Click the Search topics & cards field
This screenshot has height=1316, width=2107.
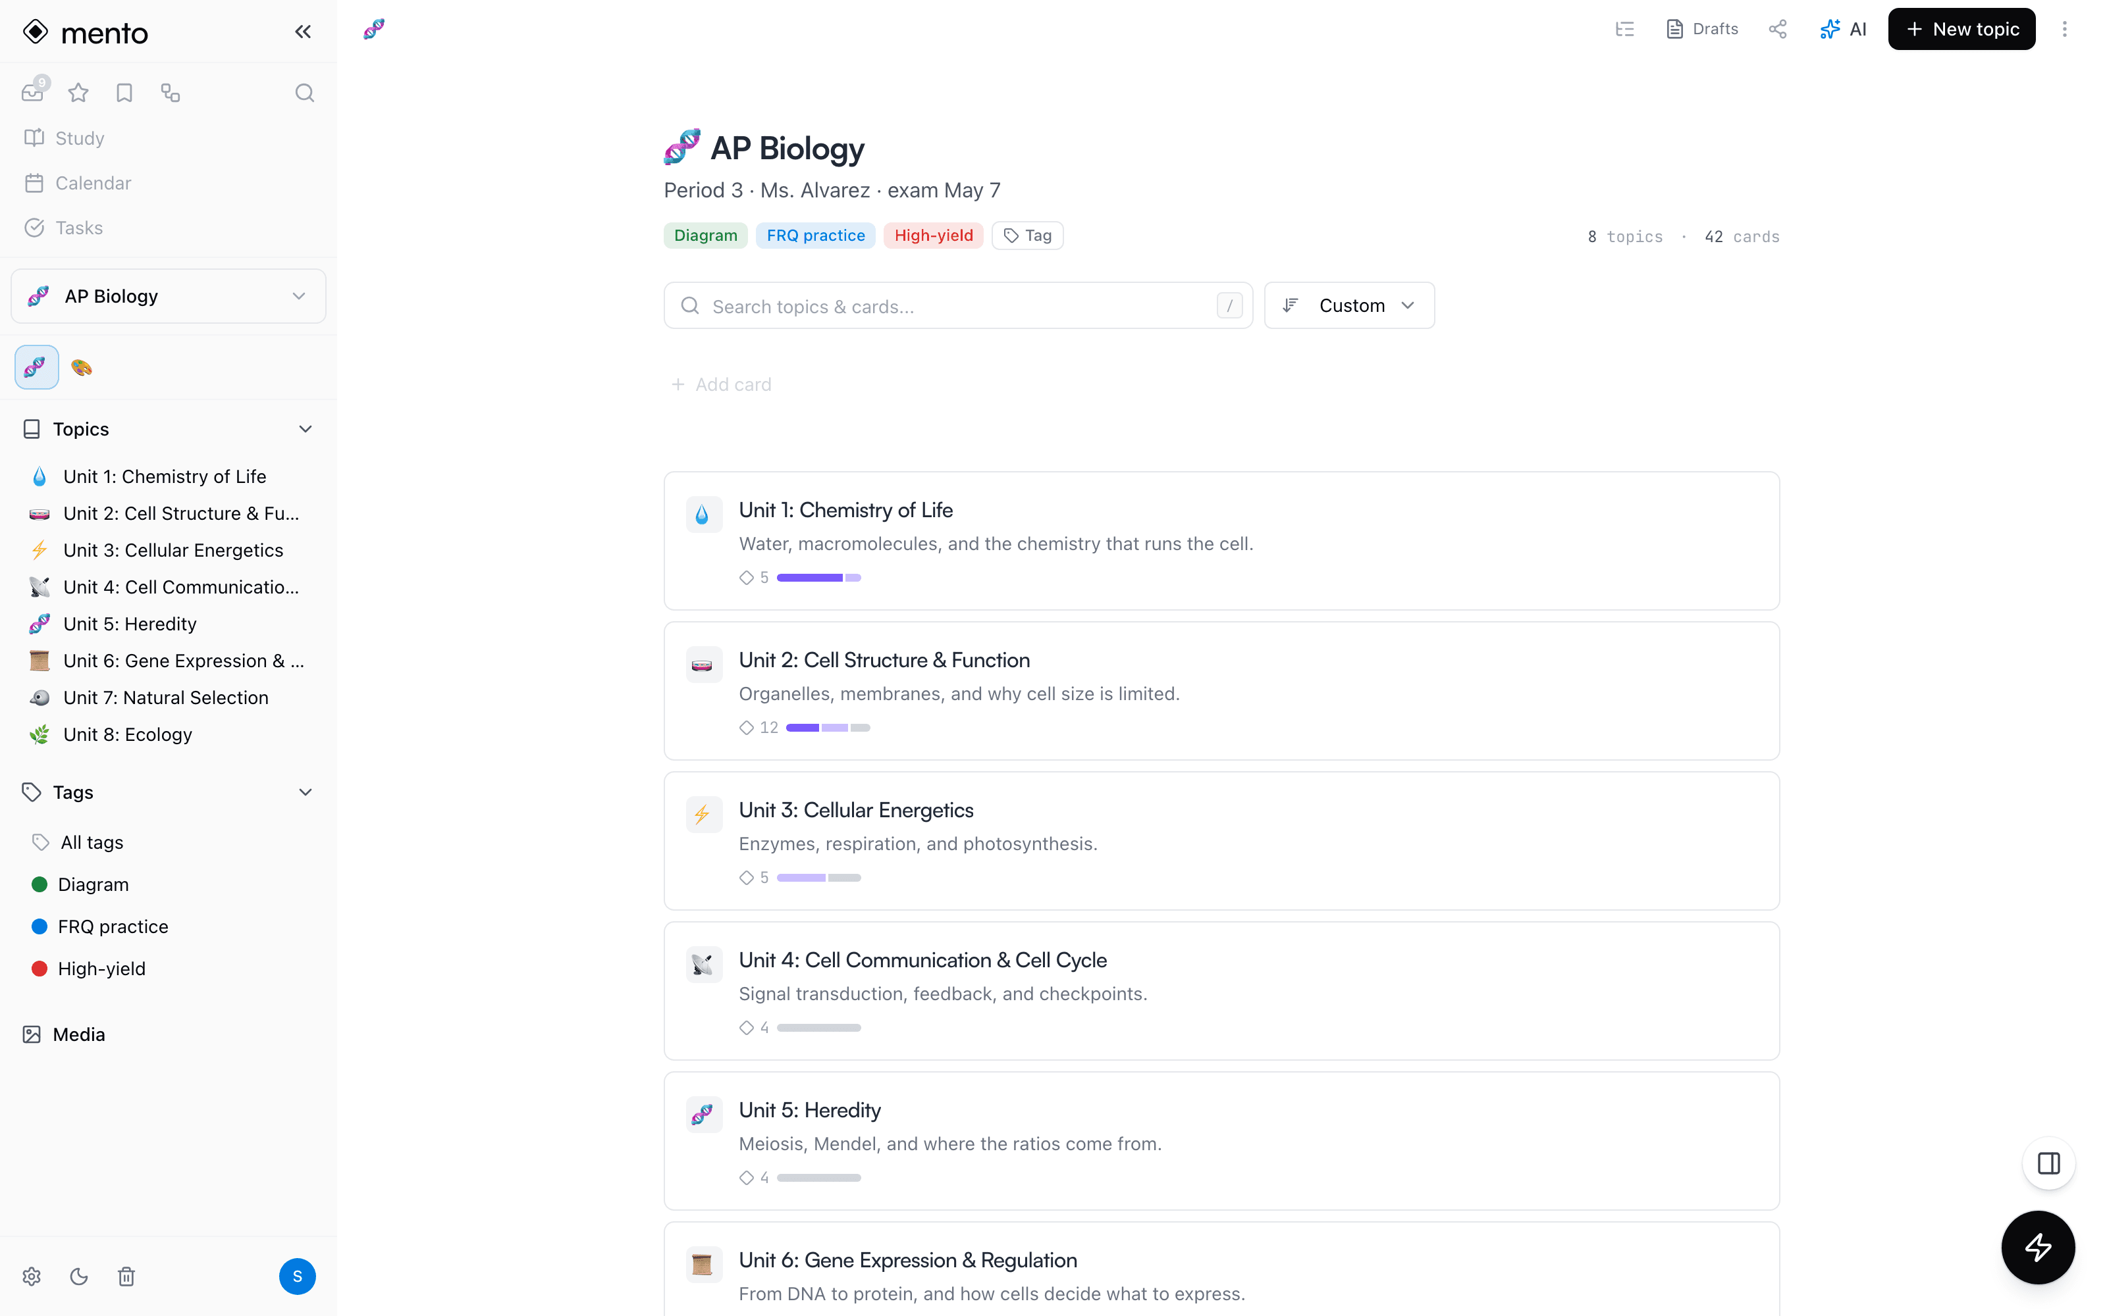(x=958, y=305)
